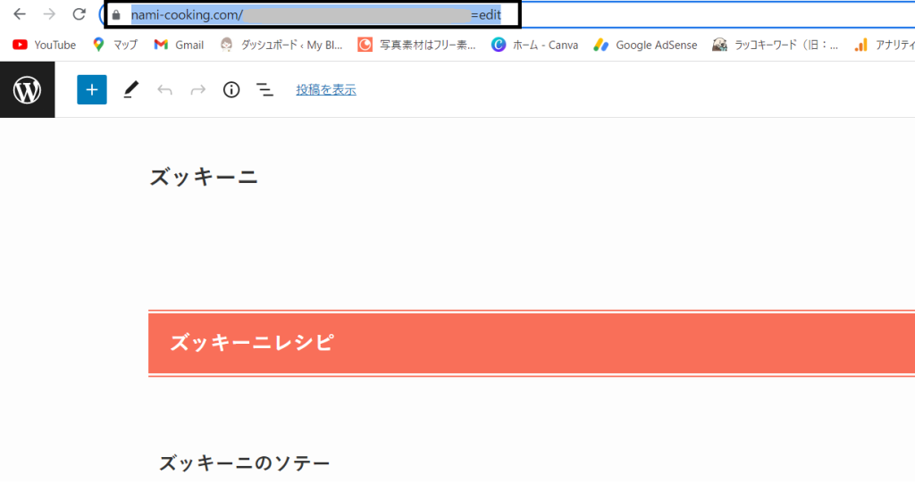The height and width of the screenshot is (483, 915).
Task: Redo the editor change
Action: pos(197,89)
